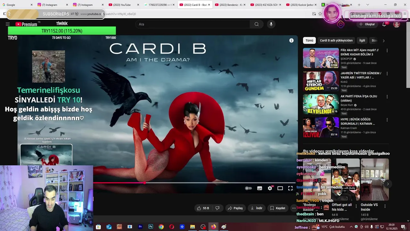Image resolution: width=410 pixels, height=231 pixels.
Task: Close the (2023) YouTube tab
Action: (138, 5)
